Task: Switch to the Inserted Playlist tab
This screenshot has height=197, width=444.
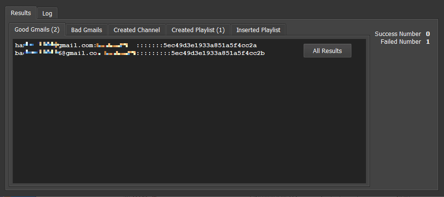Action: [258, 30]
